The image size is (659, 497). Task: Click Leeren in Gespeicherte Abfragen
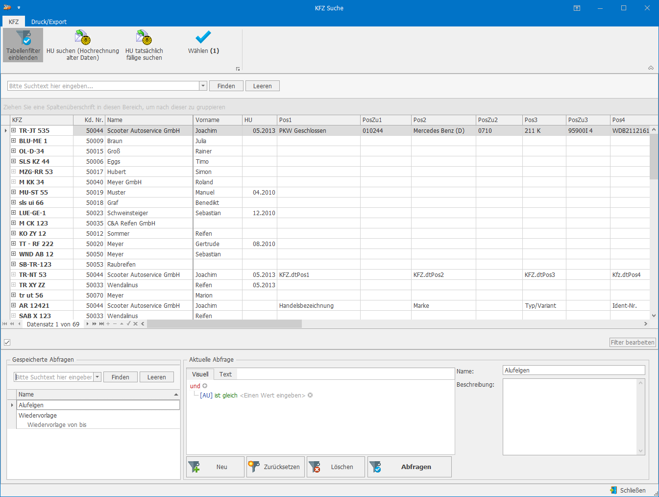(157, 377)
